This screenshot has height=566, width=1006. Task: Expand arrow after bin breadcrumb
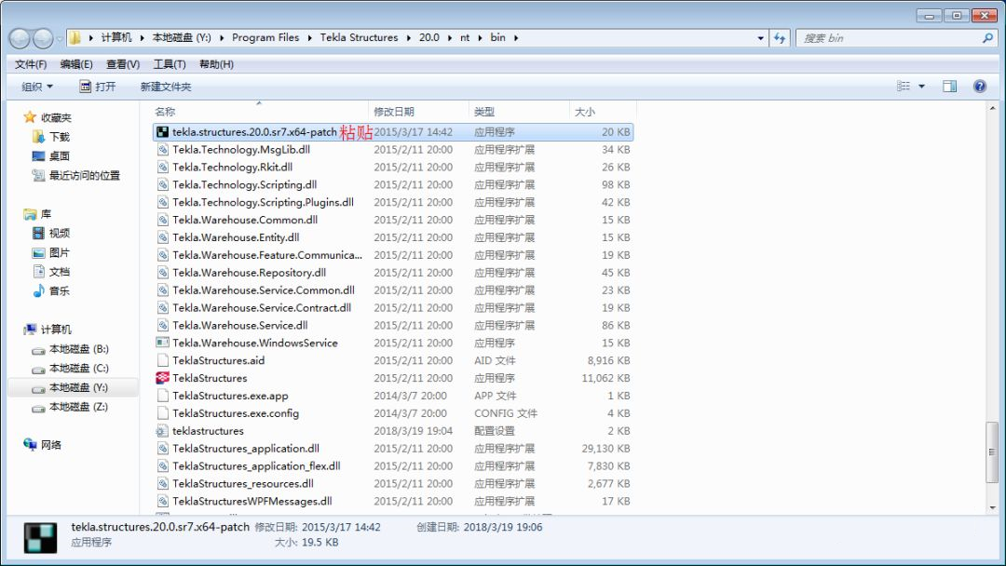(x=515, y=38)
